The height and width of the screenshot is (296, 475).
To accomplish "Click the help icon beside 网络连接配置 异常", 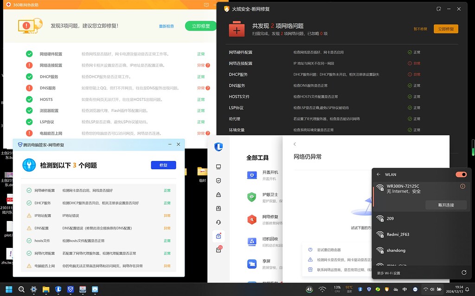I will [208, 65].
